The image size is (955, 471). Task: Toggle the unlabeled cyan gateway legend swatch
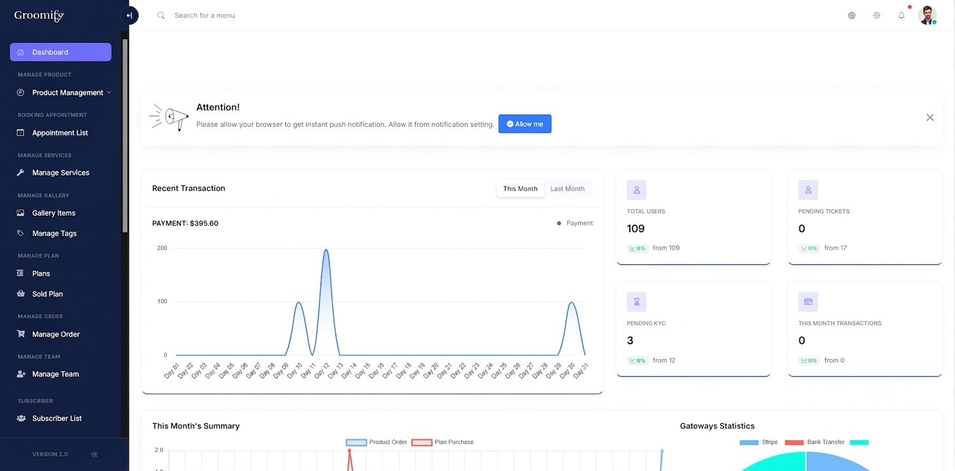click(859, 442)
